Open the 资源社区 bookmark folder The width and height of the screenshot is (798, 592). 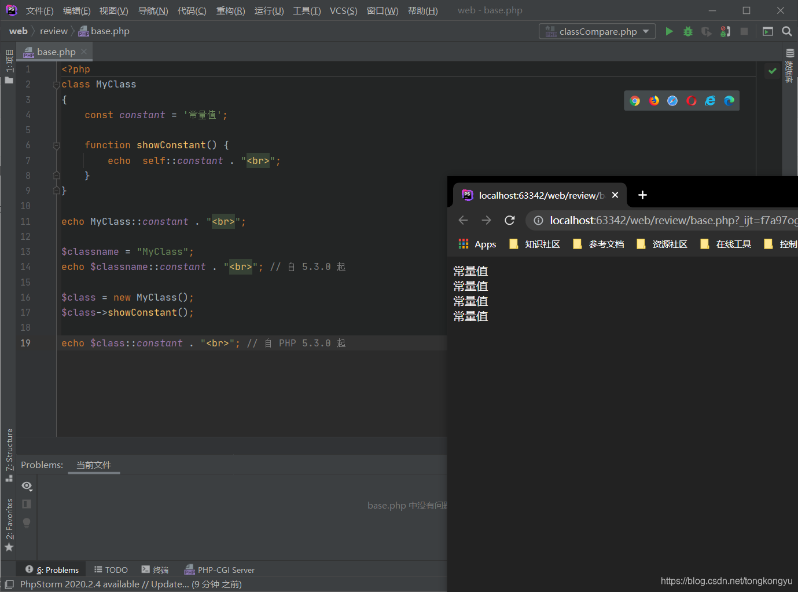point(662,244)
